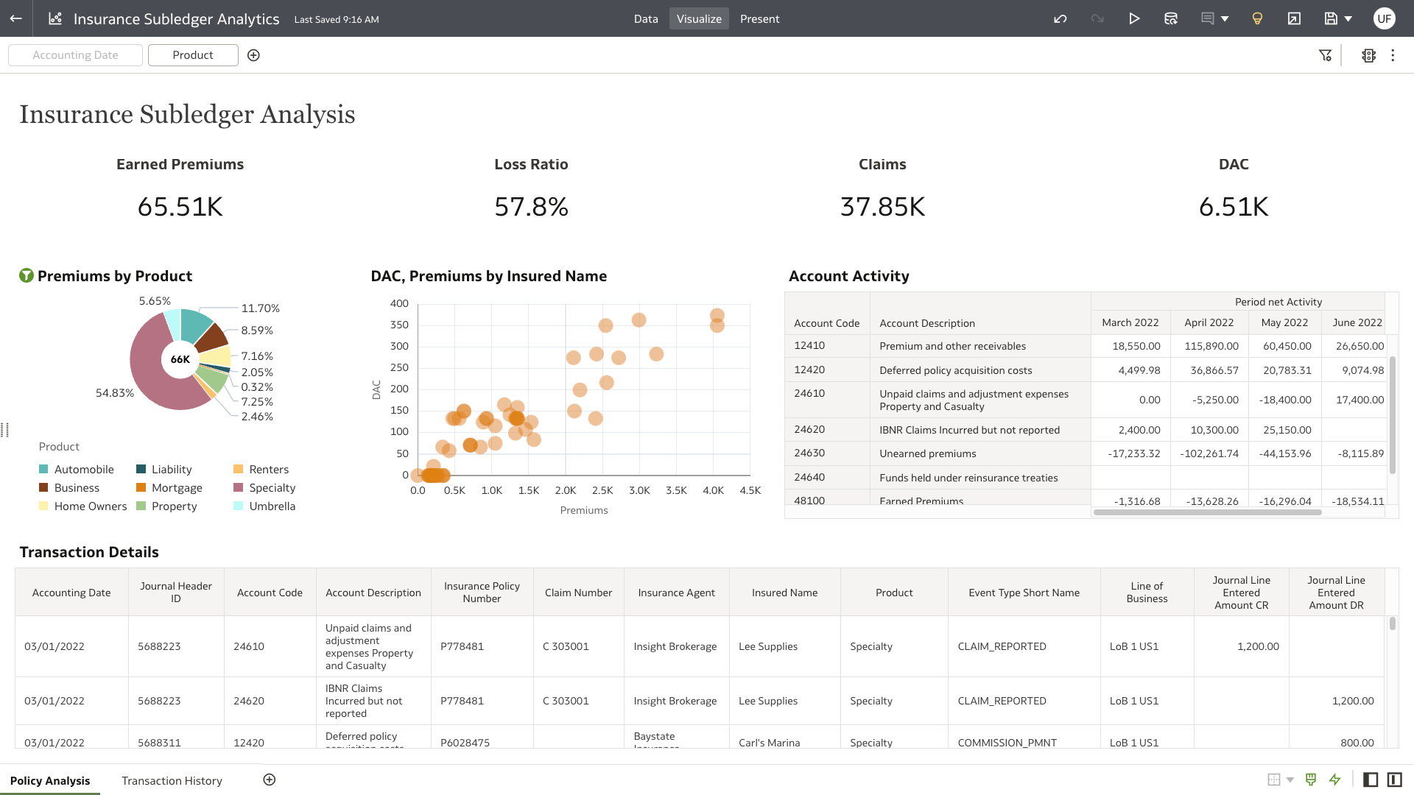Open the Insights lightbulb suggestions
Image resolution: width=1414 pixels, height=795 pixels.
click(1256, 18)
